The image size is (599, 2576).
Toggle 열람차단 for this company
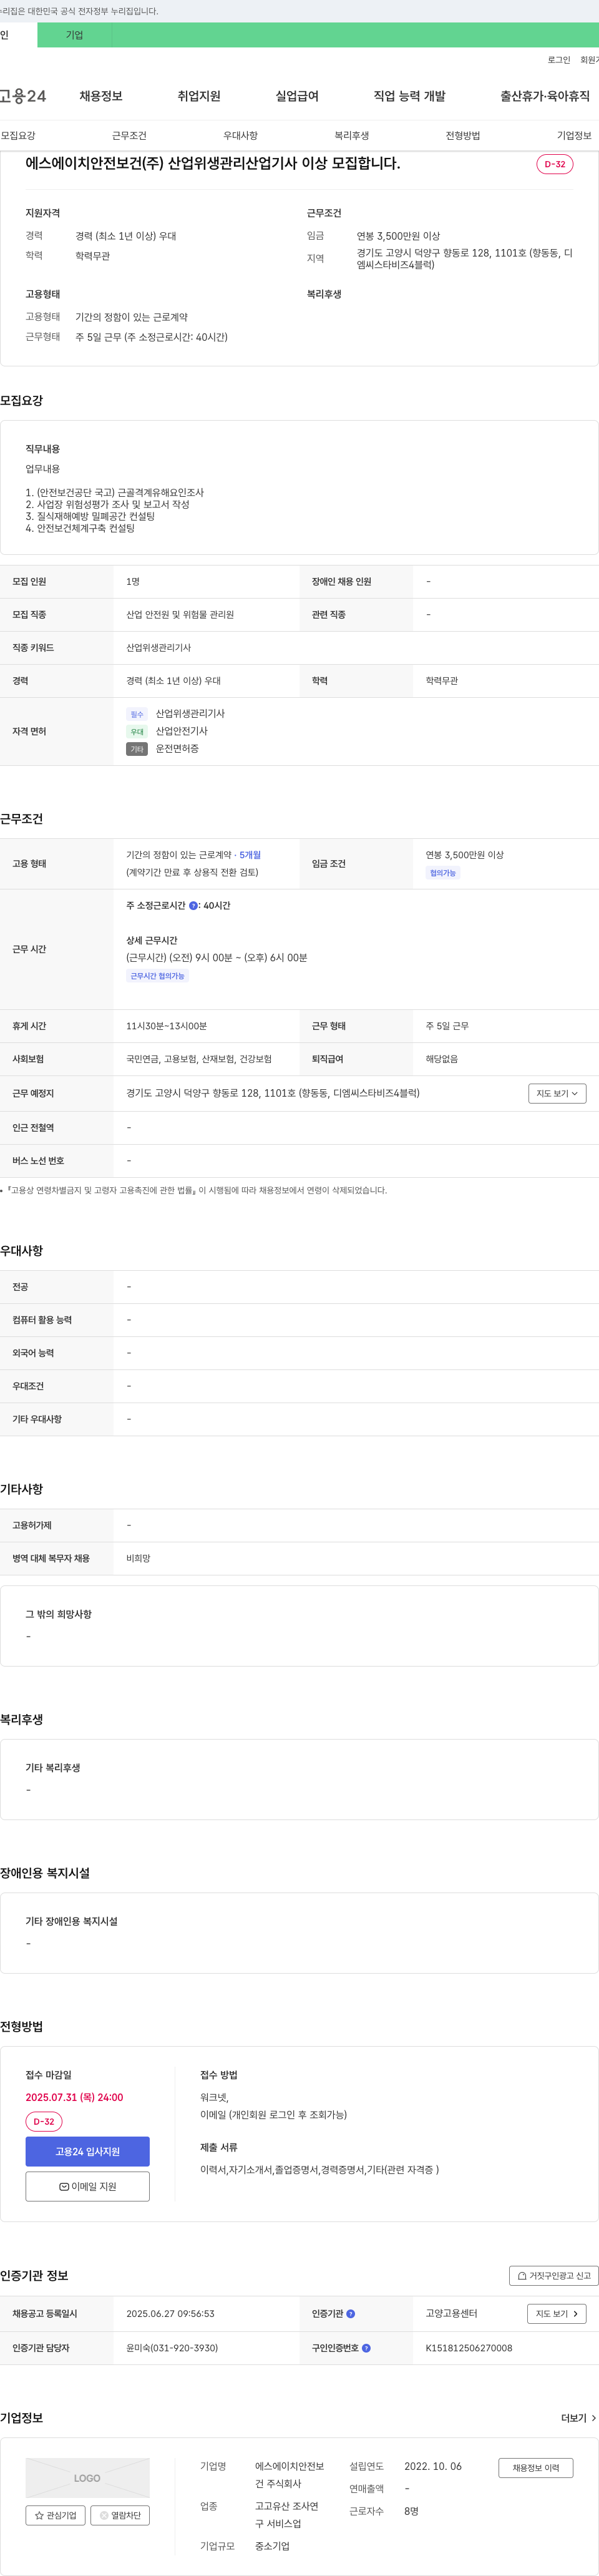coord(120,2515)
